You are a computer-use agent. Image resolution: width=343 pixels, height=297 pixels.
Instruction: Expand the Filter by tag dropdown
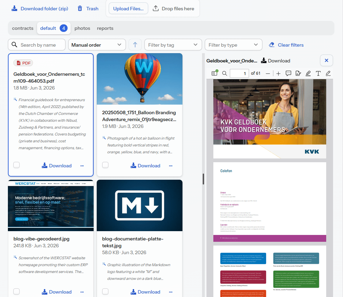click(173, 45)
